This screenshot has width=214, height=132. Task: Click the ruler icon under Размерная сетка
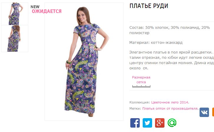(141, 86)
